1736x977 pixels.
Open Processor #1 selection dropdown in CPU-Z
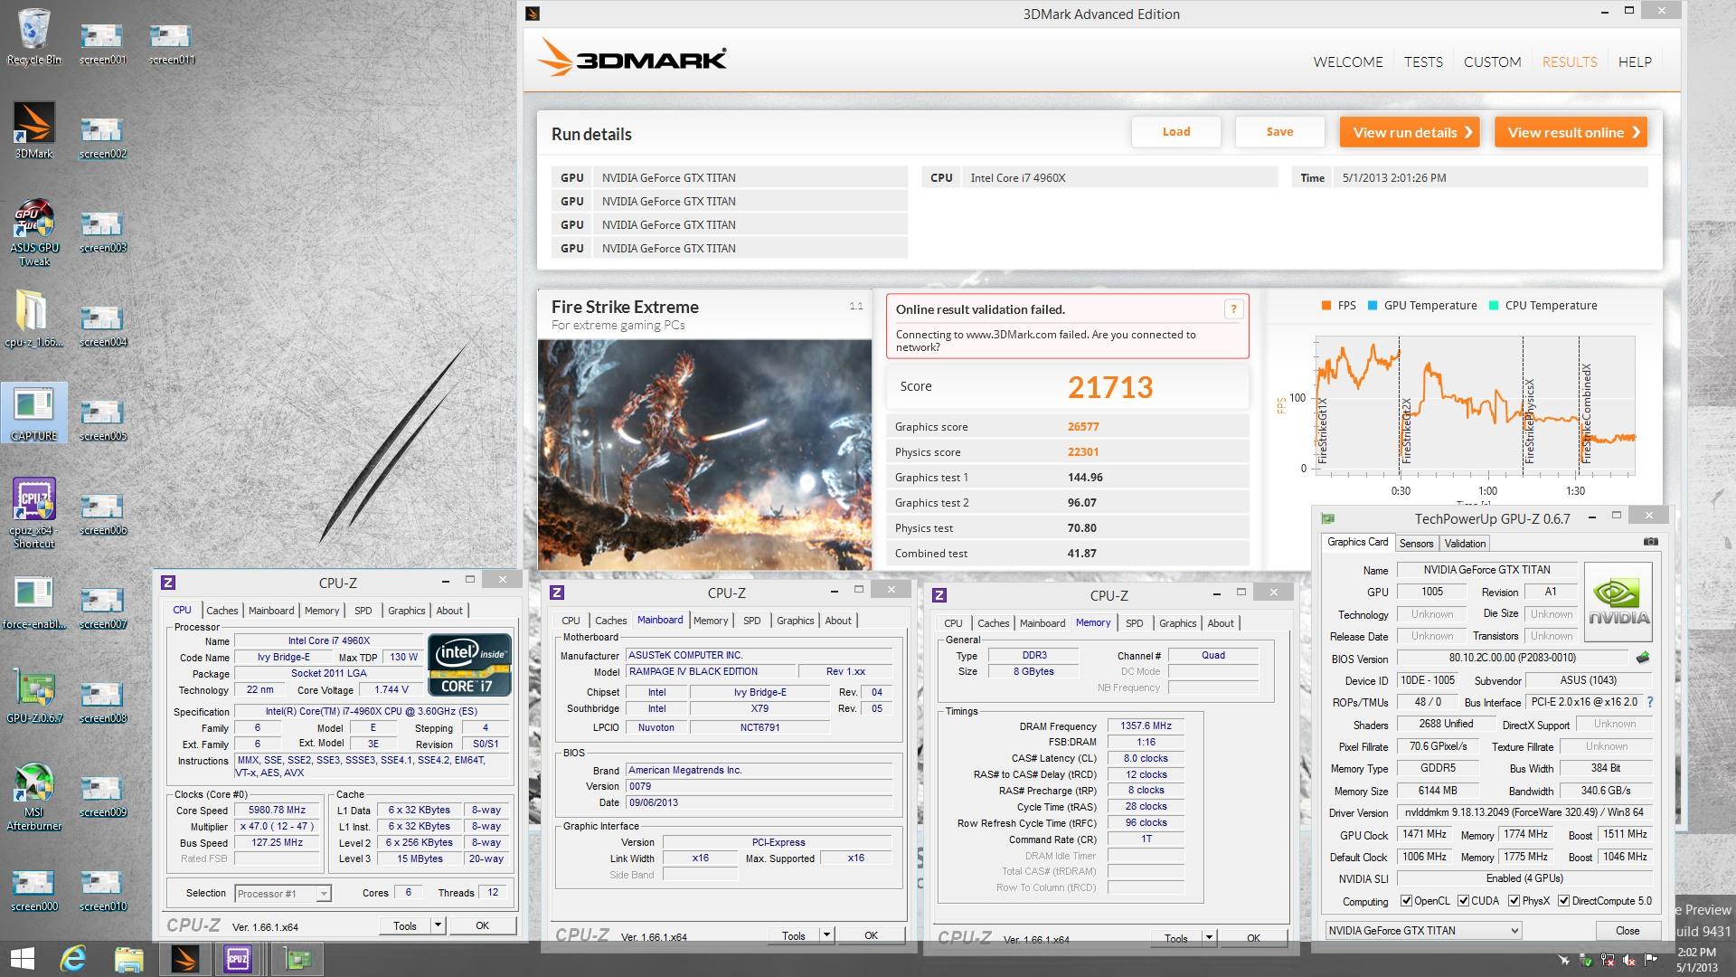pos(282,893)
